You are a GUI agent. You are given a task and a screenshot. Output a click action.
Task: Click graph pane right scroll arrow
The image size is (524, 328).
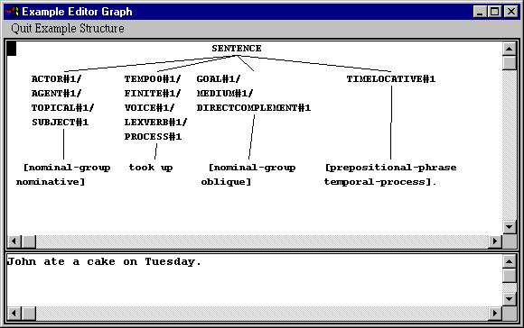[495, 241]
